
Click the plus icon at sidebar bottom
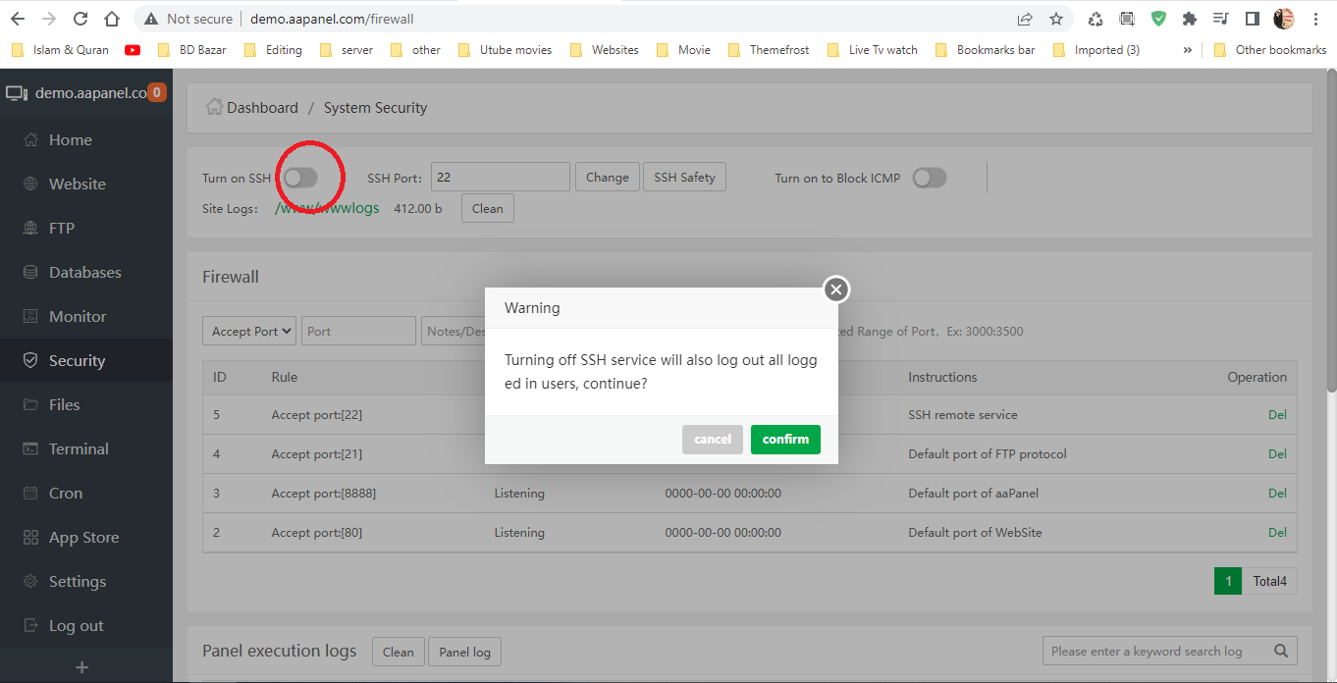click(x=83, y=666)
